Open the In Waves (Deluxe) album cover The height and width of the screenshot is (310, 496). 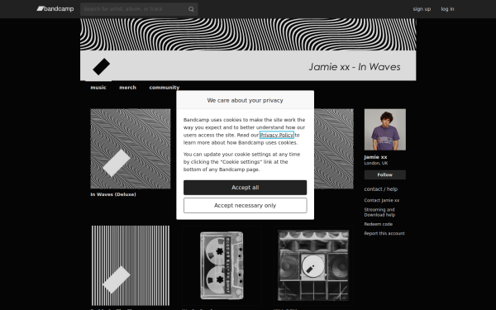click(131, 149)
